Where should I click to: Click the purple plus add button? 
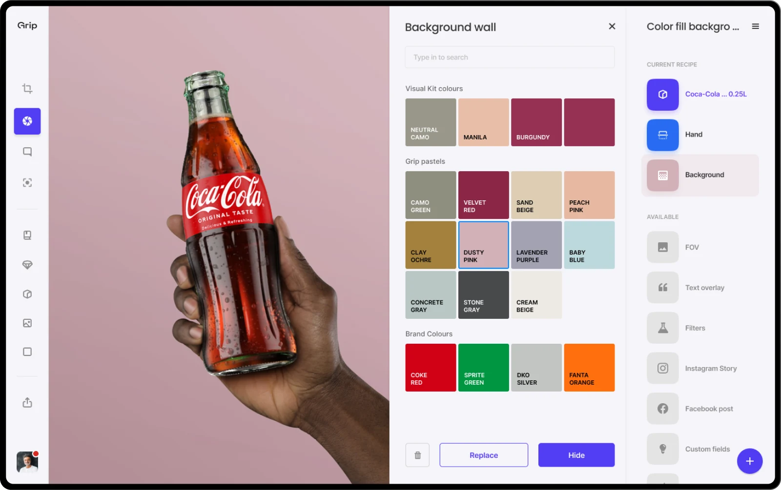(x=750, y=461)
